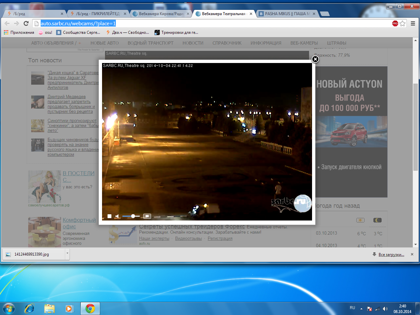Open the taskbar clock and date
420x315 pixels.
402,309
